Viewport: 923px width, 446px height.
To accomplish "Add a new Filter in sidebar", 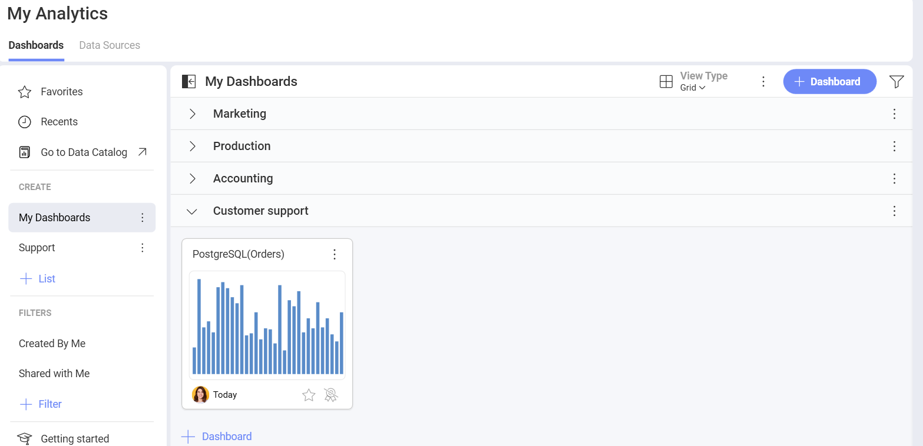I will (41, 404).
